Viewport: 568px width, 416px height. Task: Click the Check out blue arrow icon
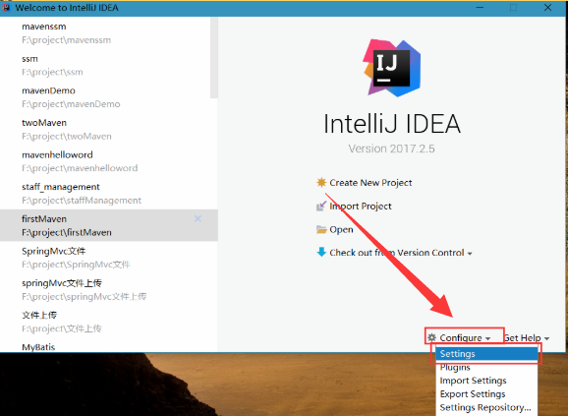pos(321,252)
